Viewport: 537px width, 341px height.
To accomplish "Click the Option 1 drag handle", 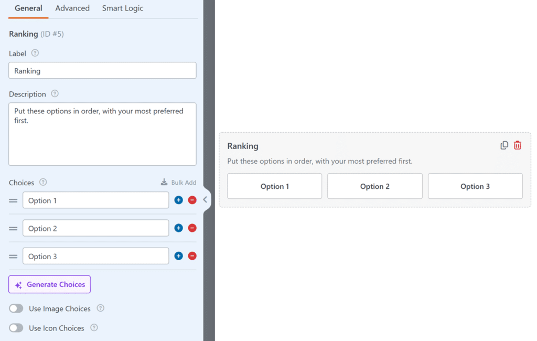I will [13, 200].
